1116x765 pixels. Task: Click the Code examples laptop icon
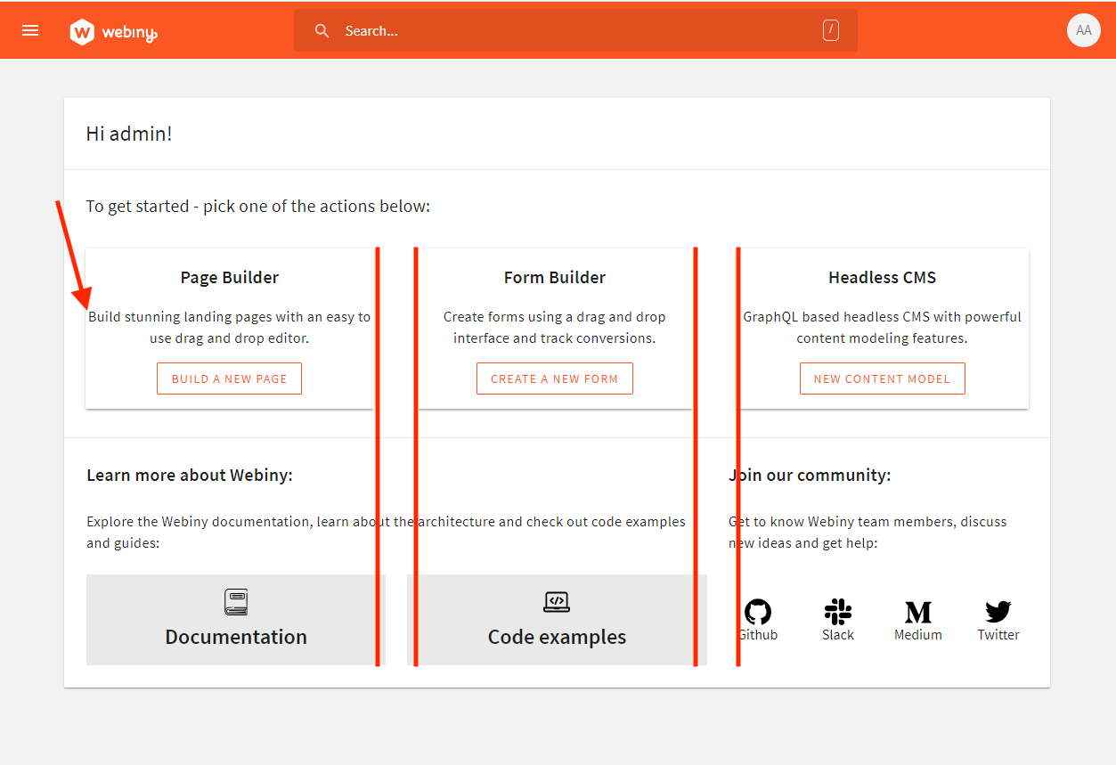557,602
